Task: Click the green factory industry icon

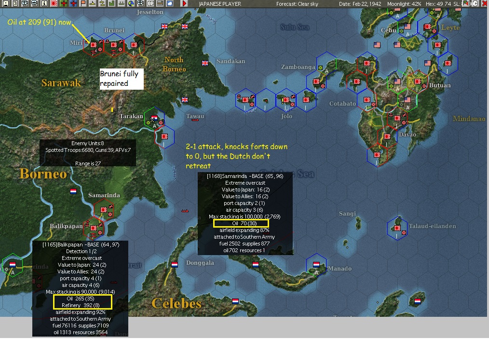Action: point(112,3)
